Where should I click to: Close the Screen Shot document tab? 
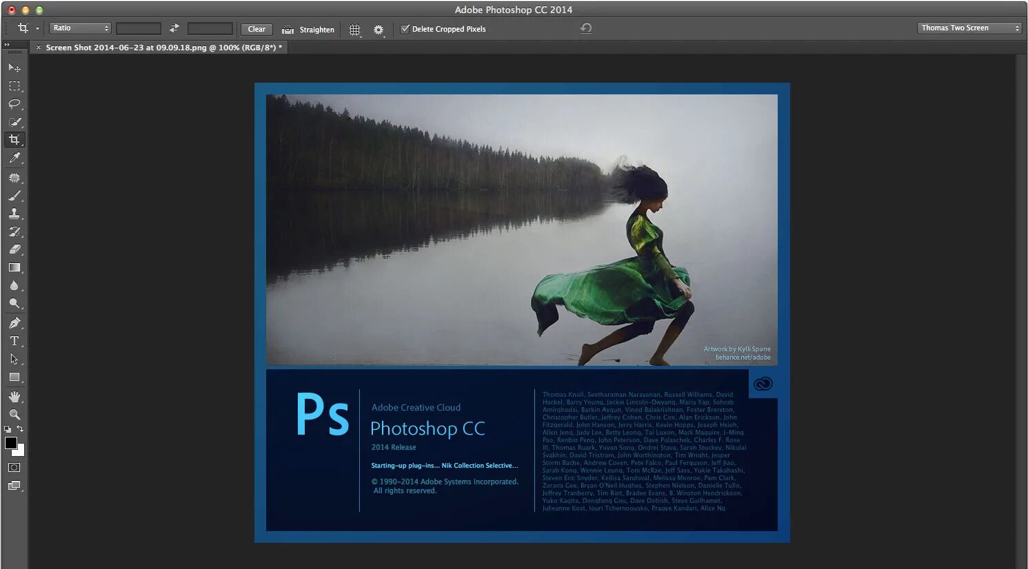(39, 48)
